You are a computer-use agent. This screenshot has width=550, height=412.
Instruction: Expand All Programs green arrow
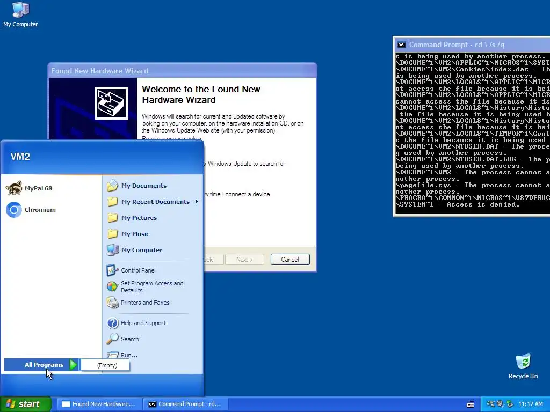click(73, 365)
